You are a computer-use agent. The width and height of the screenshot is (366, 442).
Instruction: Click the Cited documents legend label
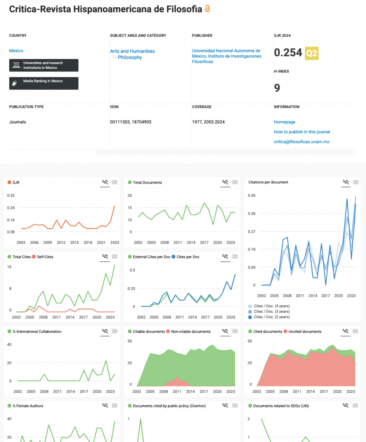(267, 331)
